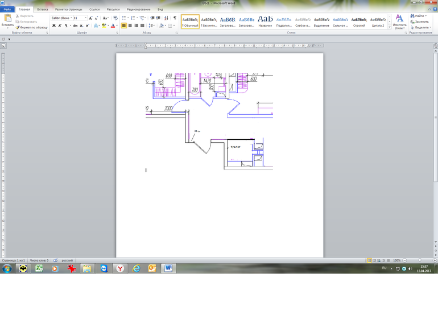438x319 pixels.
Task: Create a bulleted list
Action: point(125,18)
